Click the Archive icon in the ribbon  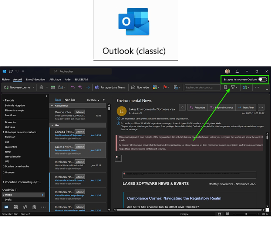[53, 87]
